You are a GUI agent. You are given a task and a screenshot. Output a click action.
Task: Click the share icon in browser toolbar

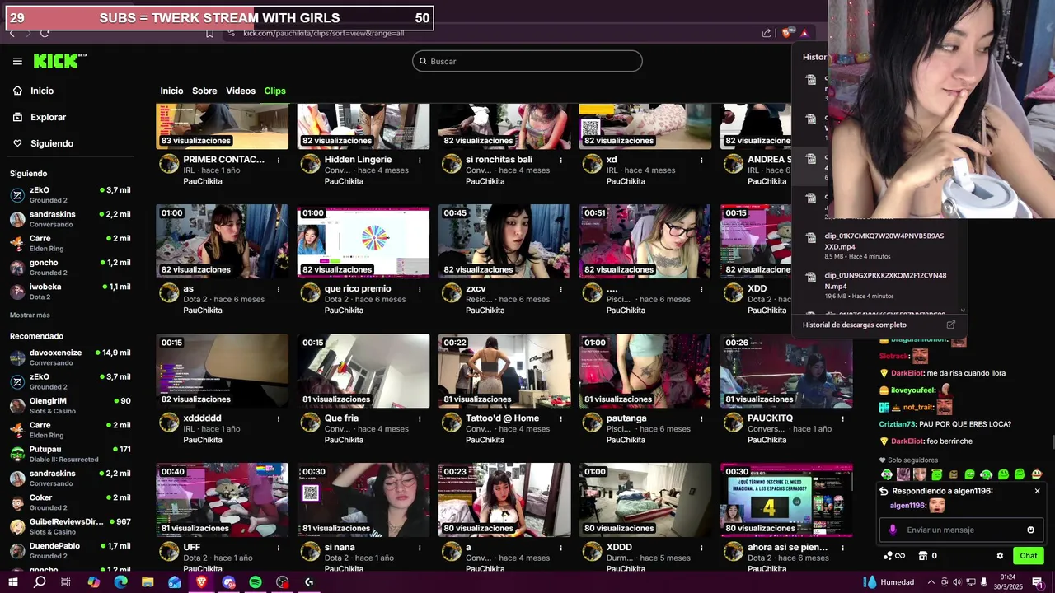(x=767, y=33)
